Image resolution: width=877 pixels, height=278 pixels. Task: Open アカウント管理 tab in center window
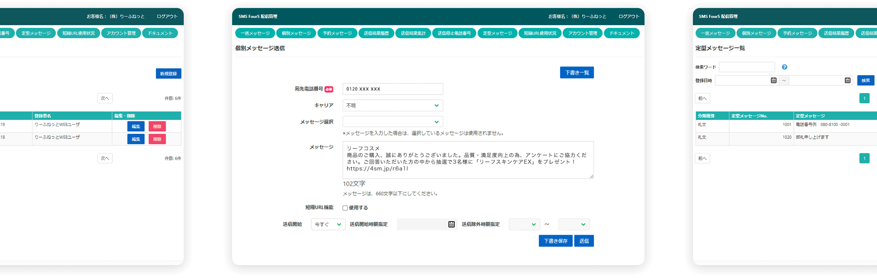583,33
